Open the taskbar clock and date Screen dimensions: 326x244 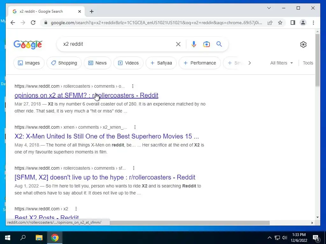[299, 238]
